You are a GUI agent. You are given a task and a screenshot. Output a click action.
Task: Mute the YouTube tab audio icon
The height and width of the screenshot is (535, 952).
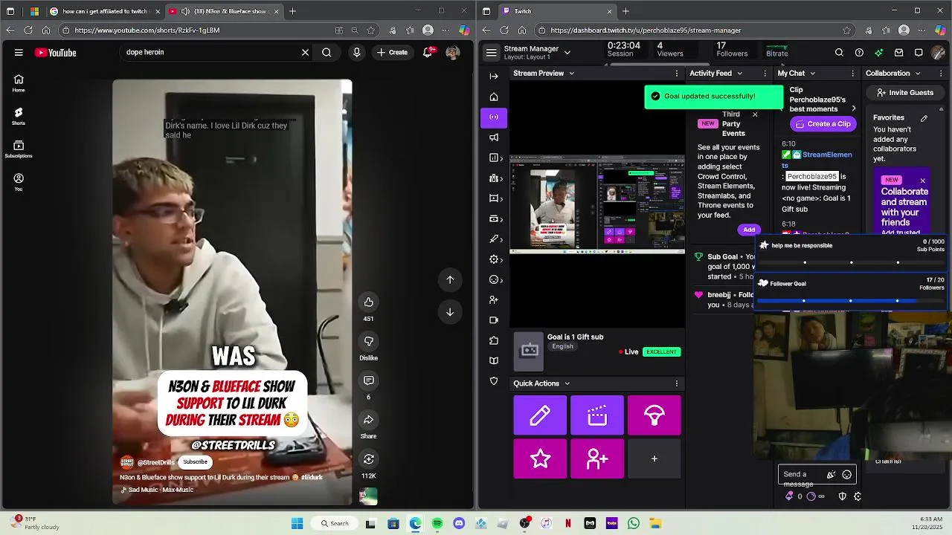tap(185, 11)
